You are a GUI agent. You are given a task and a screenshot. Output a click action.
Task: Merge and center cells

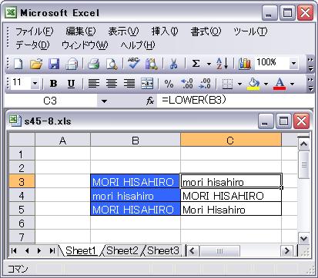(147, 84)
